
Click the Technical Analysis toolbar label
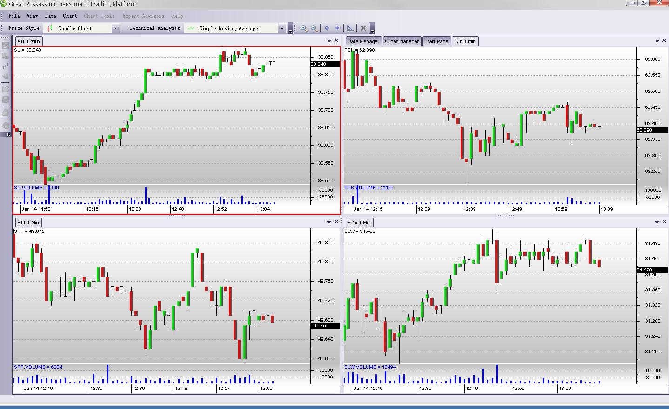click(x=154, y=28)
